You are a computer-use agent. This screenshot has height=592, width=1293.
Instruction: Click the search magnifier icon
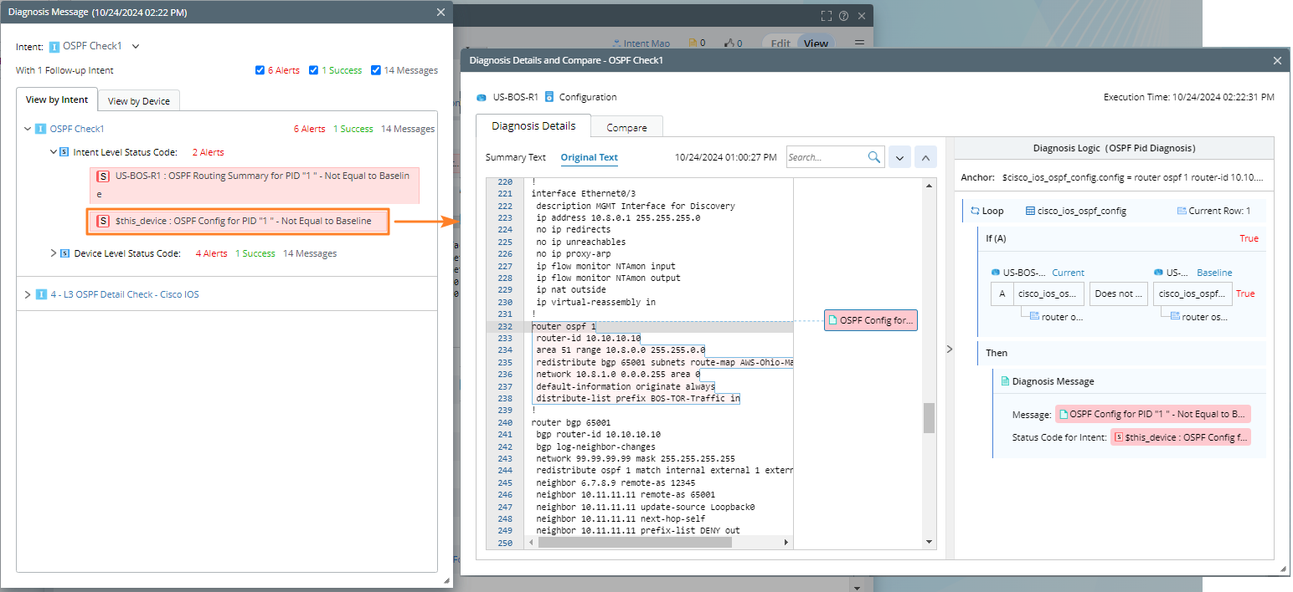click(x=874, y=157)
